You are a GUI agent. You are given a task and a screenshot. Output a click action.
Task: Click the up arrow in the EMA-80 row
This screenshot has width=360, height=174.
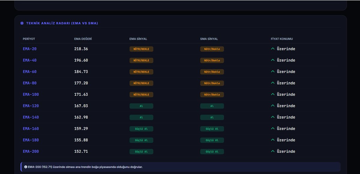pyautogui.click(x=273, y=83)
